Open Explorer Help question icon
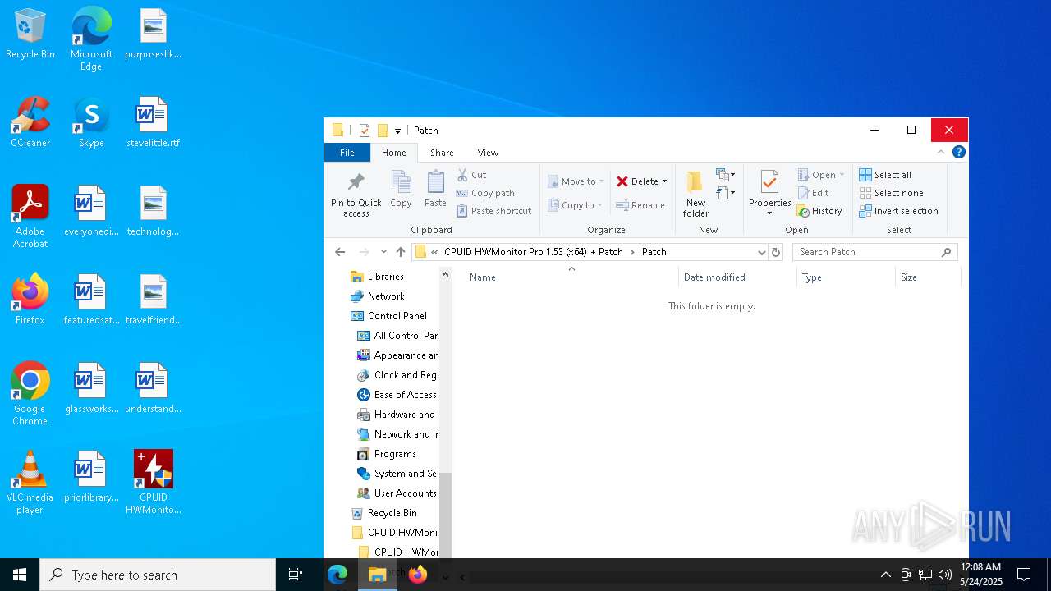Viewport: 1051px width, 591px height. coord(958,152)
